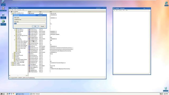
Task: Expand the HKEY_CLASSES_ROOT key
Action: (x=11, y=13)
